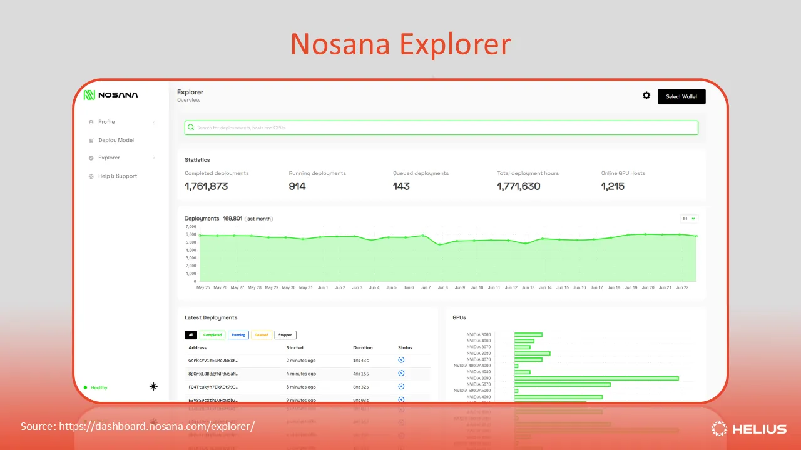
Task: Click the '4 minutes ago' started cell
Action: pos(301,374)
